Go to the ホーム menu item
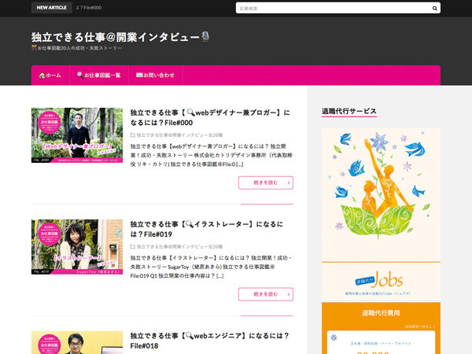472x354 pixels. (50, 76)
